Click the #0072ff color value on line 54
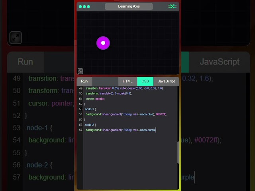Screen dimensions: 255x191 click(161, 114)
